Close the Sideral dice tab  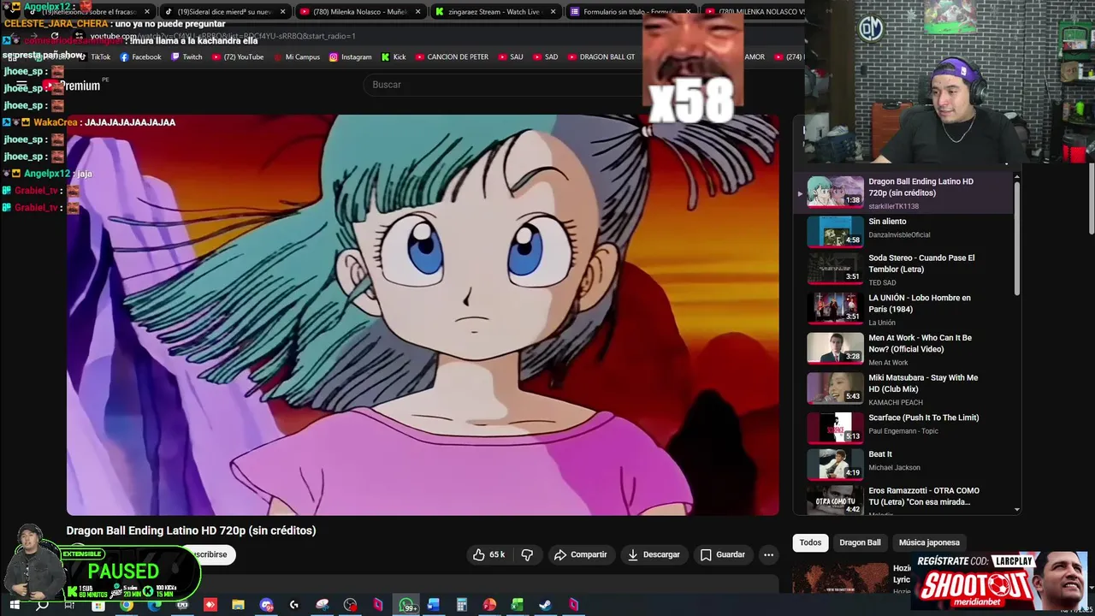[282, 12]
